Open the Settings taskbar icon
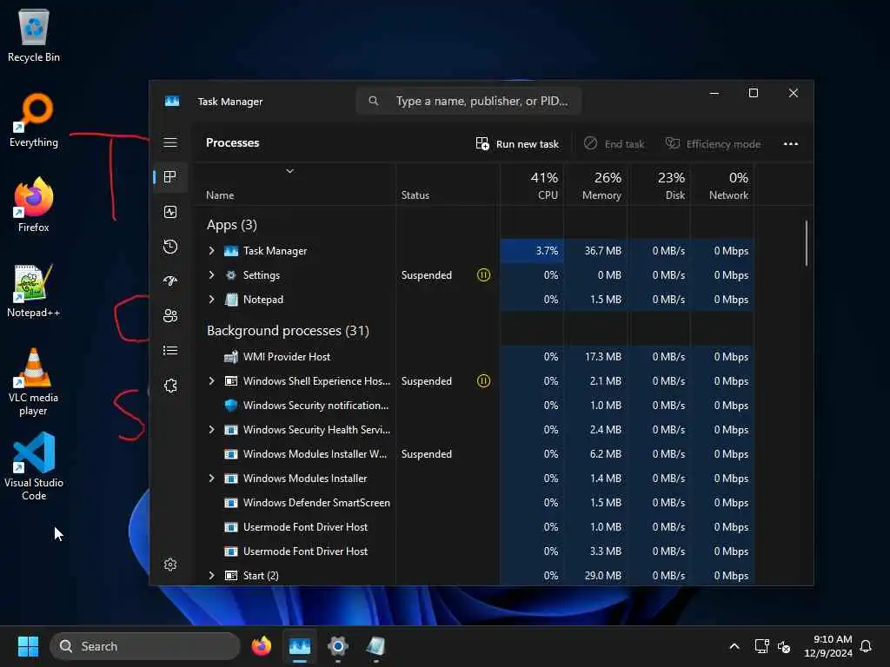Screen dimensions: 890x667 (338, 646)
